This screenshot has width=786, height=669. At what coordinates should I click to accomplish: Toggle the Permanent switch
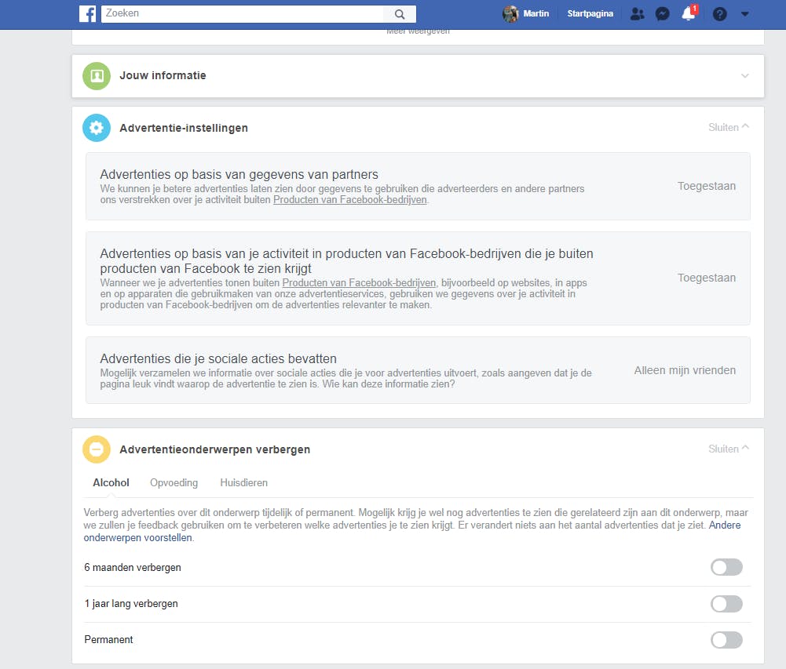[726, 639]
